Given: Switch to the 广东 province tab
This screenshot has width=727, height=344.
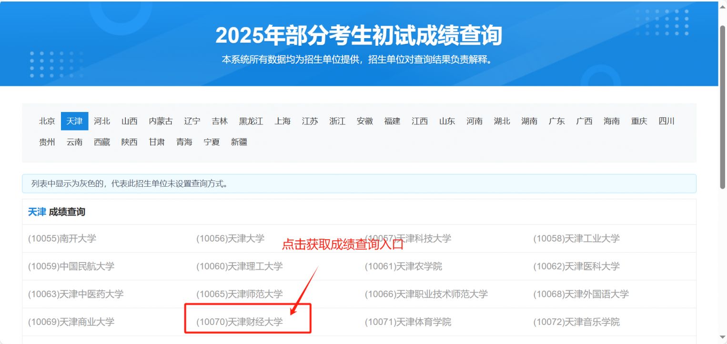Looking at the screenshot, I should click(557, 121).
